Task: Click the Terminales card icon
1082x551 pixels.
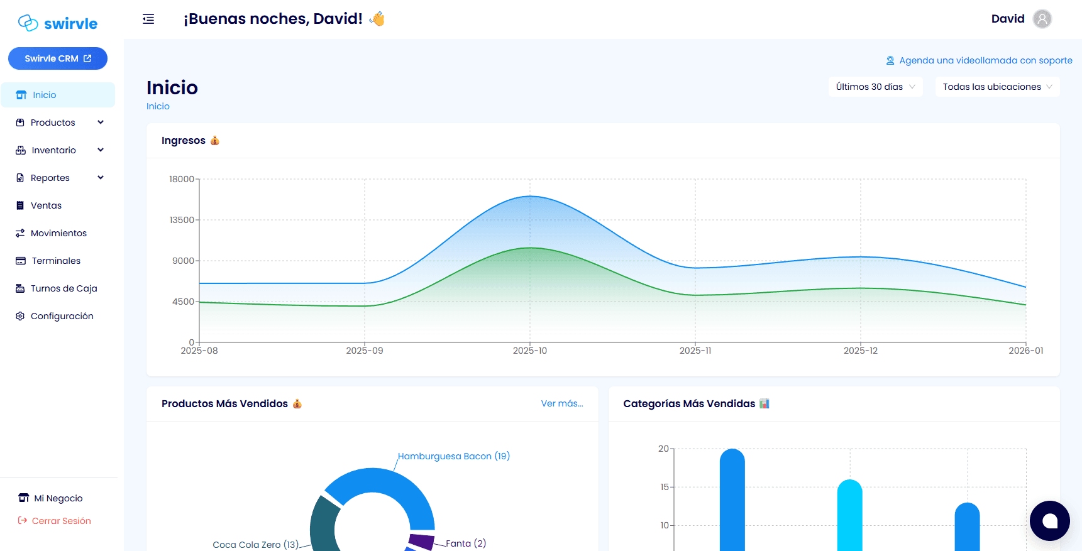Action: click(x=21, y=261)
